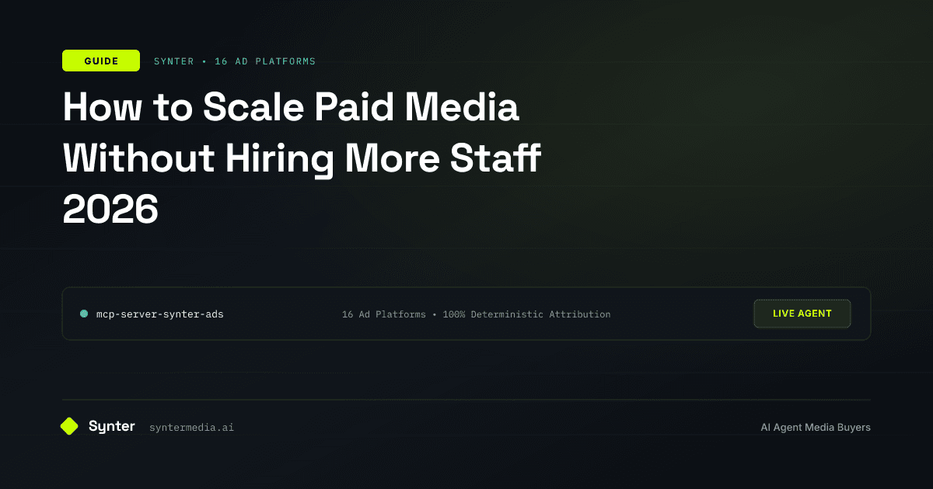Open the syntermedia.ai link
The image size is (933, 489).
[x=191, y=427]
